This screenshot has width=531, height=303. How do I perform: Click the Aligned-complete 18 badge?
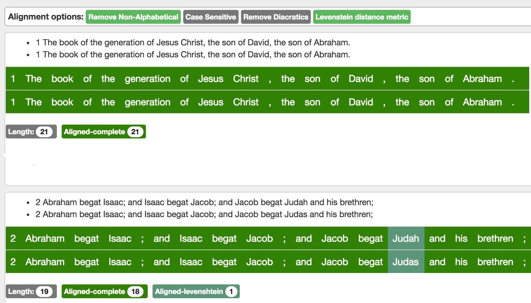point(104,291)
